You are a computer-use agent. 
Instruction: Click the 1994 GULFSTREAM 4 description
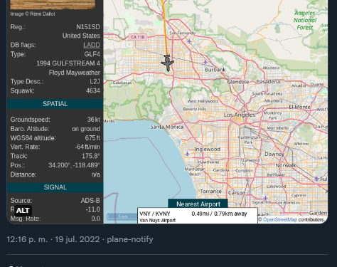68,63
